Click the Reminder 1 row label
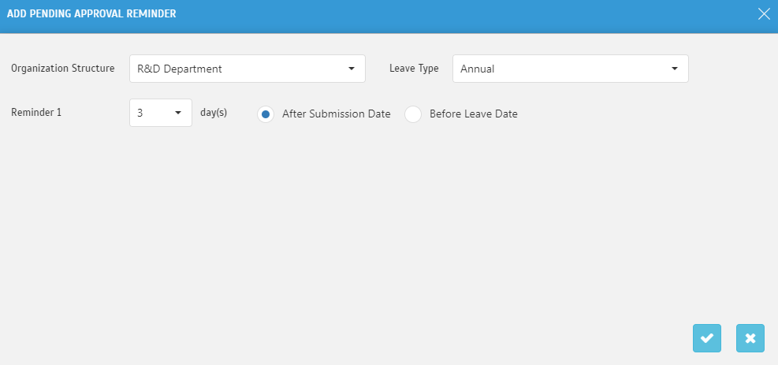This screenshot has width=778, height=365. tap(36, 113)
